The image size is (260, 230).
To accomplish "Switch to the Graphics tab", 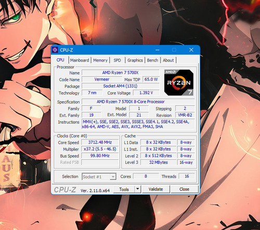I will [x=135, y=60].
